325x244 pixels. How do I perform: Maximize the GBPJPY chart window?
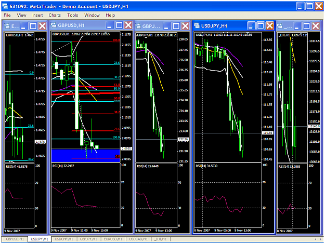click(176, 26)
